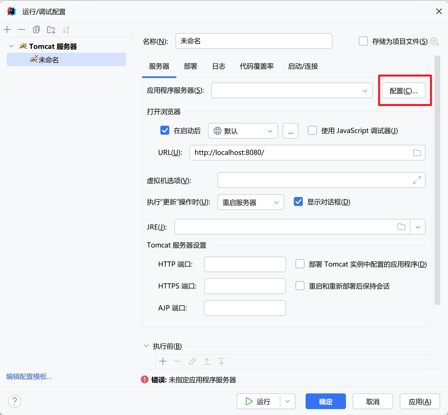
Task: Open the JRE dropdown arrow
Action: click(x=418, y=227)
